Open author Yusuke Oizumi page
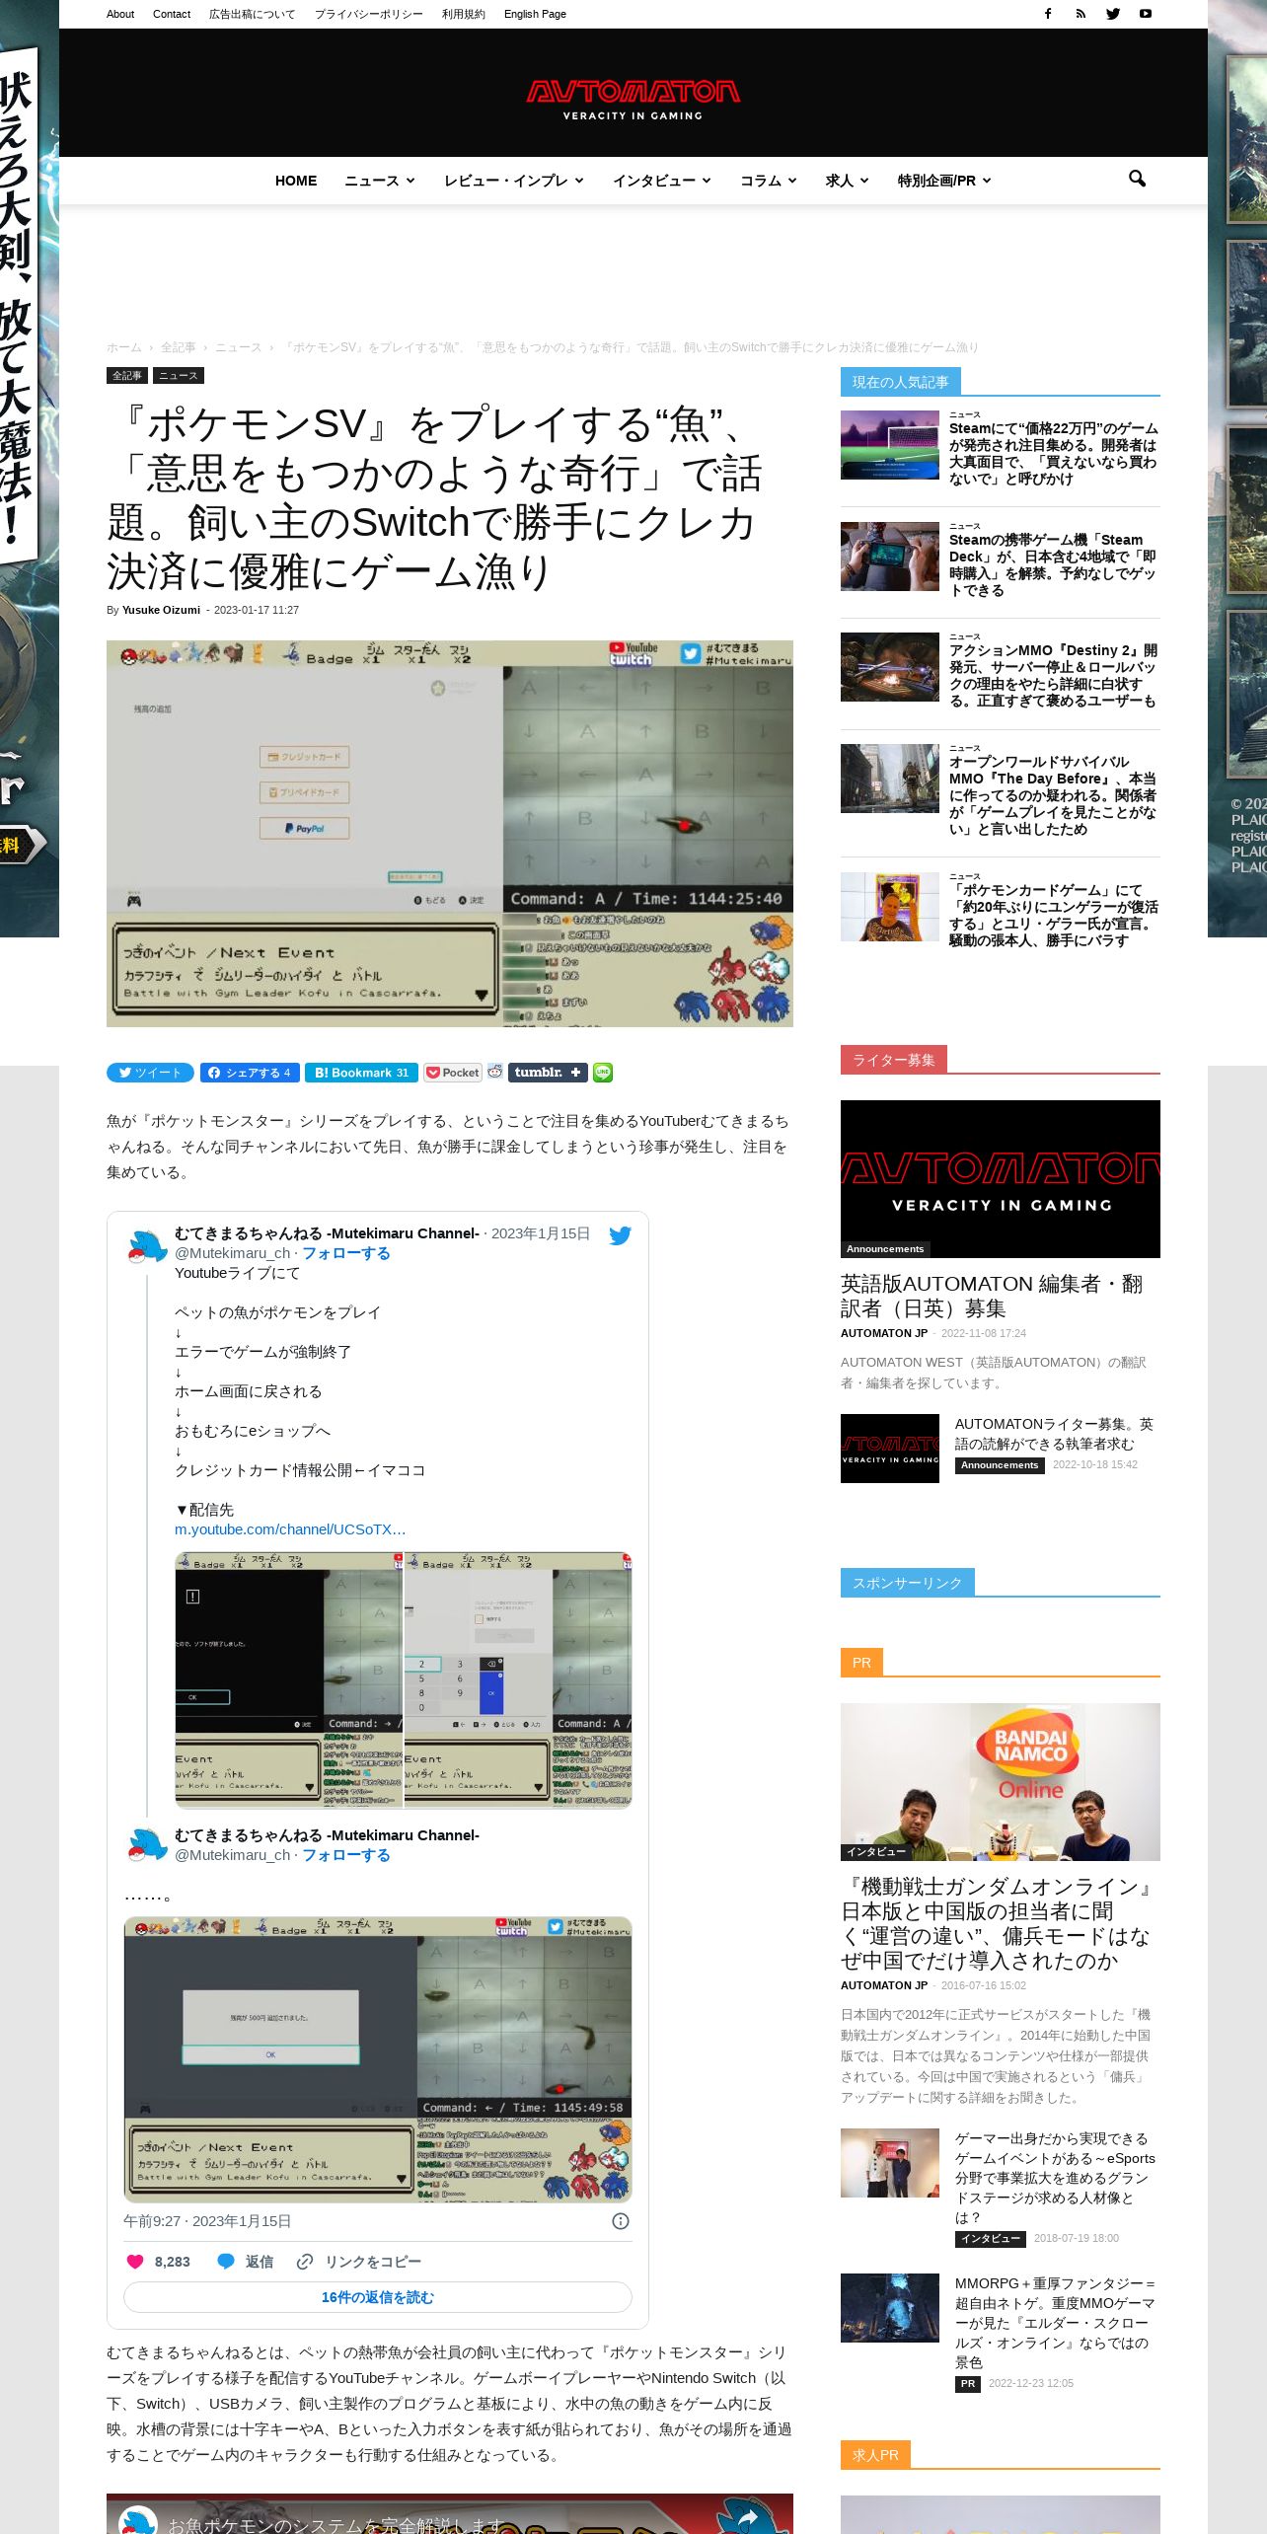The image size is (1267, 2534). point(161,610)
